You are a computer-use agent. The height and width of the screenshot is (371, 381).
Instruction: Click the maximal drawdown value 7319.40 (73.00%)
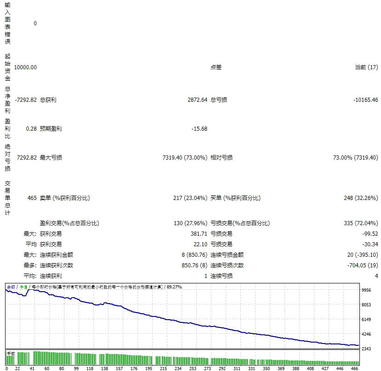(185, 158)
